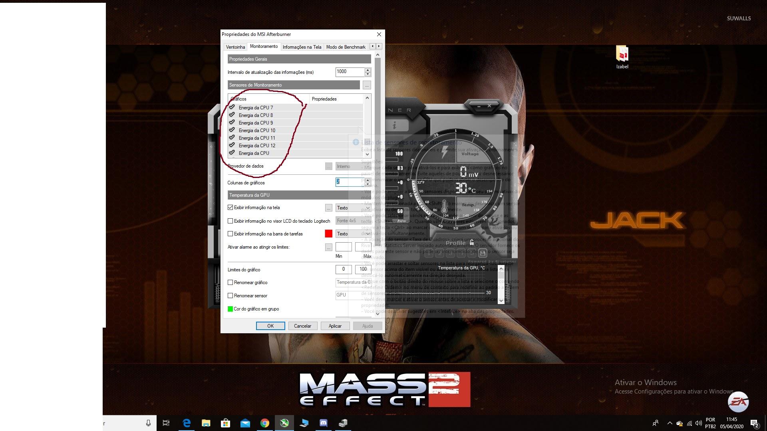This screenshot has width=767, height=431.
Task: Open Microsoft Edge from taskbar
Action: (187, 423)
